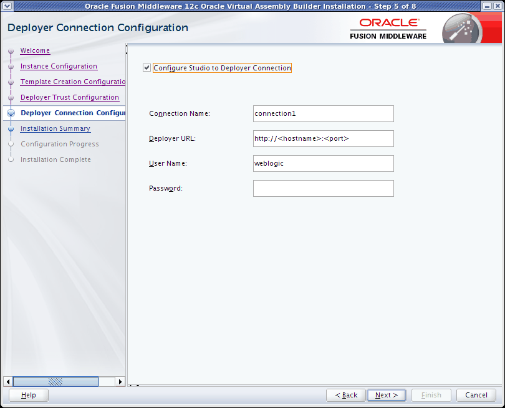Screen dimensions: 505x408
Task: Click the Deployer Trust Configuration bullet
Action: point(11,98)
